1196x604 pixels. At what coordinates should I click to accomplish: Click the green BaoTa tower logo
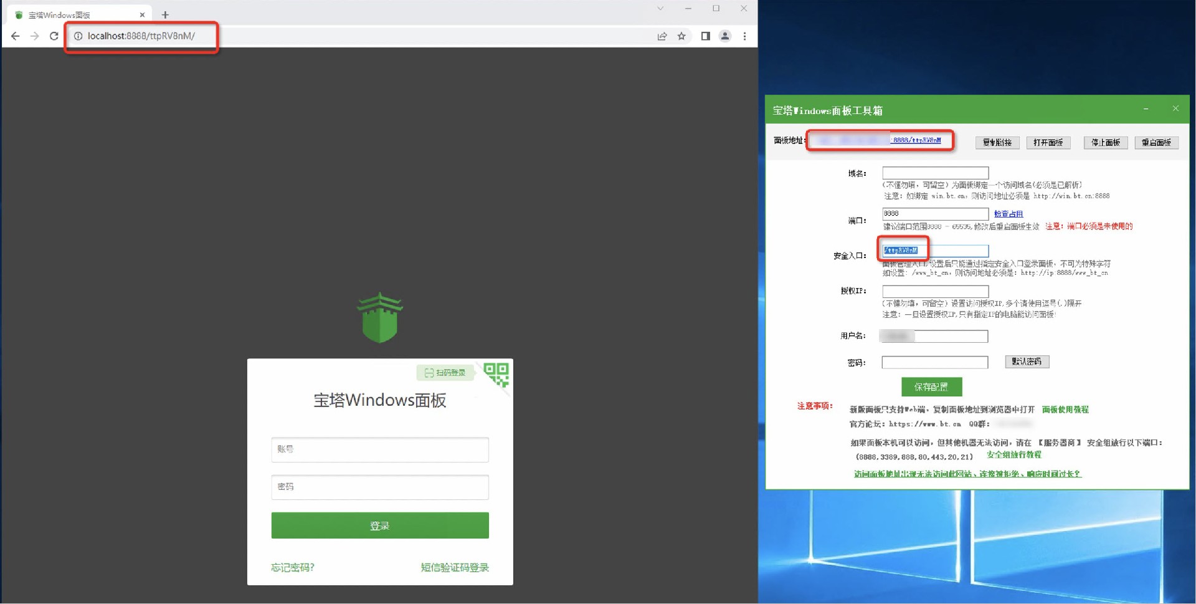(380, 317)
